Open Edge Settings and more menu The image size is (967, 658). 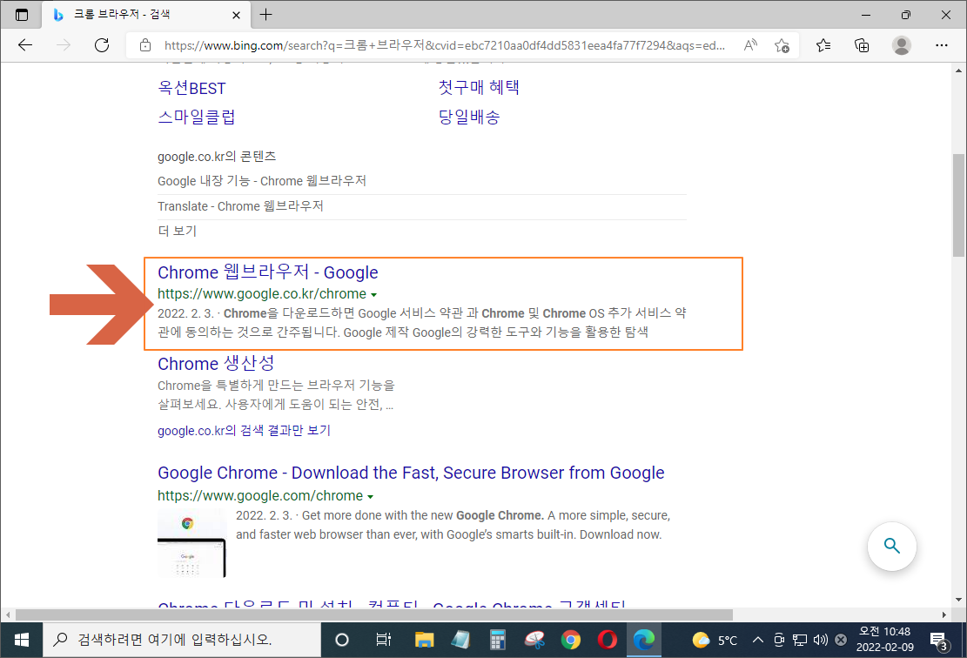point(941,45)
